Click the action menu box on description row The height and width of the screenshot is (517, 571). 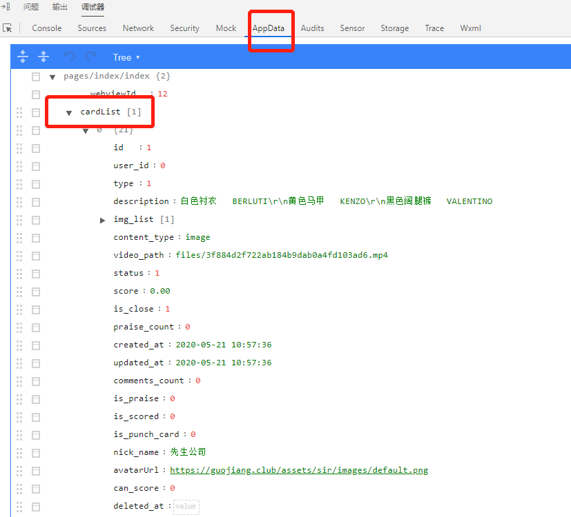point(36,202)
